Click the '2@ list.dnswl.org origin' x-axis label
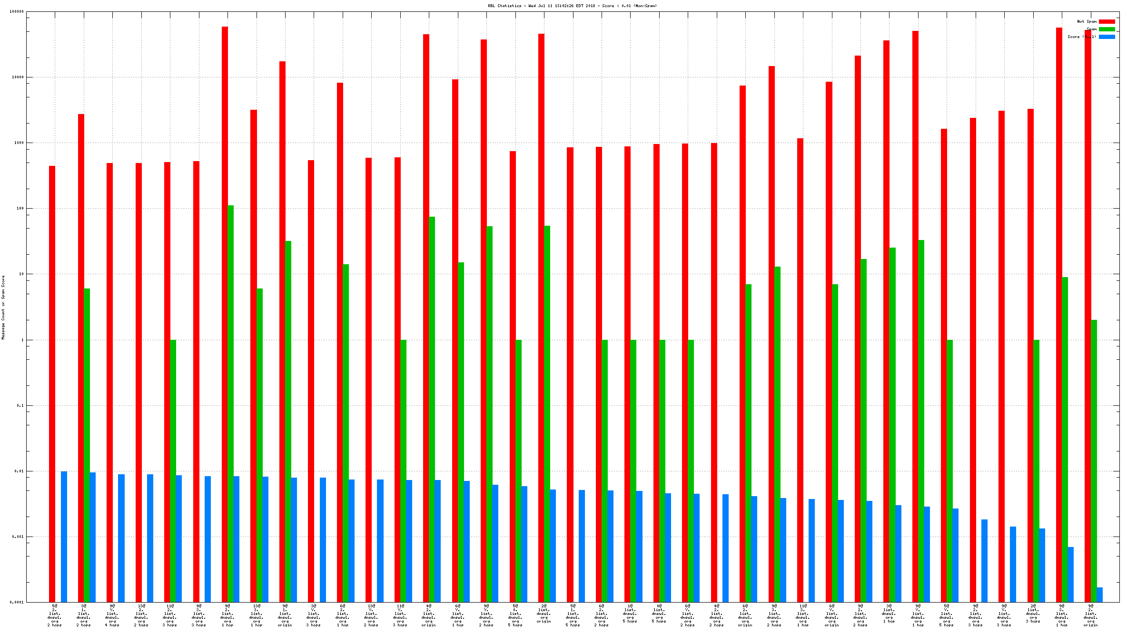 click(x=544, y=613)
